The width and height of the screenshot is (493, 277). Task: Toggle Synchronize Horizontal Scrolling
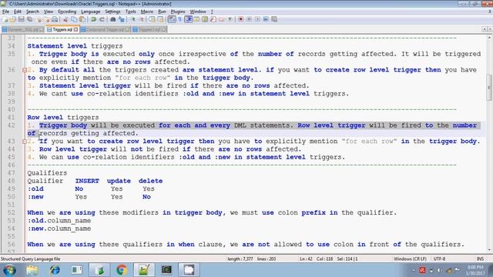tap(160, 19)
